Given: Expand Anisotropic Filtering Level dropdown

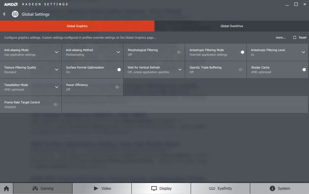Looking at the screenshot, I should [303, 52].
